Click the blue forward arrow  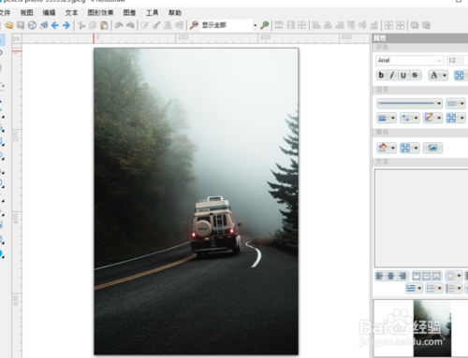tap(66, 25)
